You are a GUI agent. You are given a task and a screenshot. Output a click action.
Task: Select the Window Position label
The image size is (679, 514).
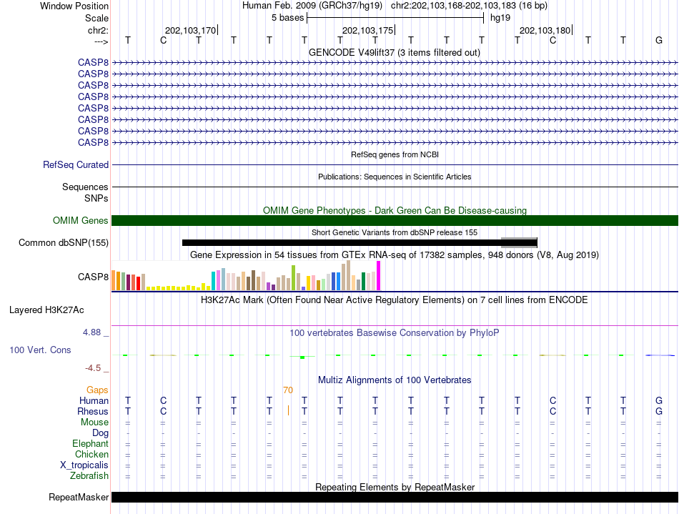tap(74, 6)
